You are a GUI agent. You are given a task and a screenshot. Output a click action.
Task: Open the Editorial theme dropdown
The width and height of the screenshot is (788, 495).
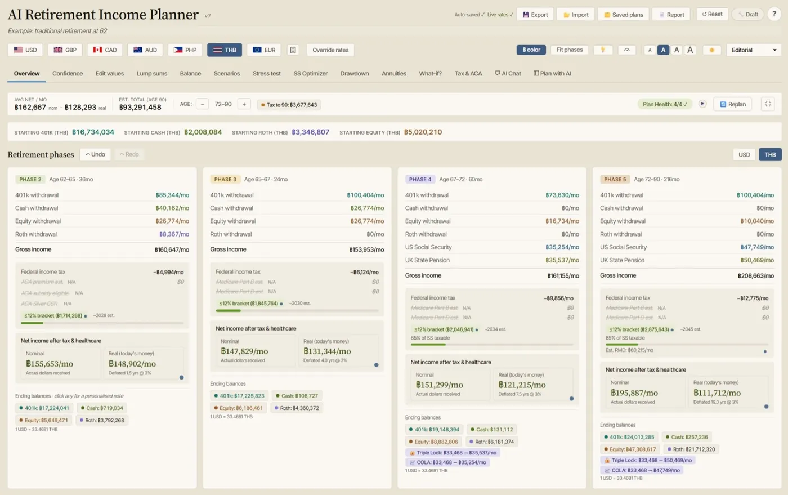(753, 50)
